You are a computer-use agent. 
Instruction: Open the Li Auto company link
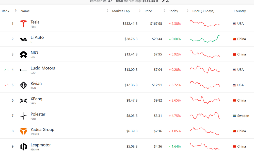(37, 37)
